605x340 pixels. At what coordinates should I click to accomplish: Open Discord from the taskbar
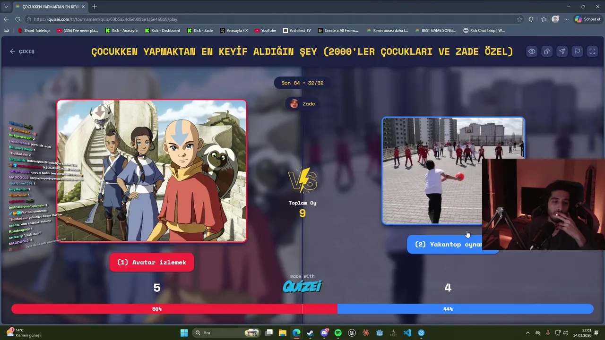click(324, 333)
